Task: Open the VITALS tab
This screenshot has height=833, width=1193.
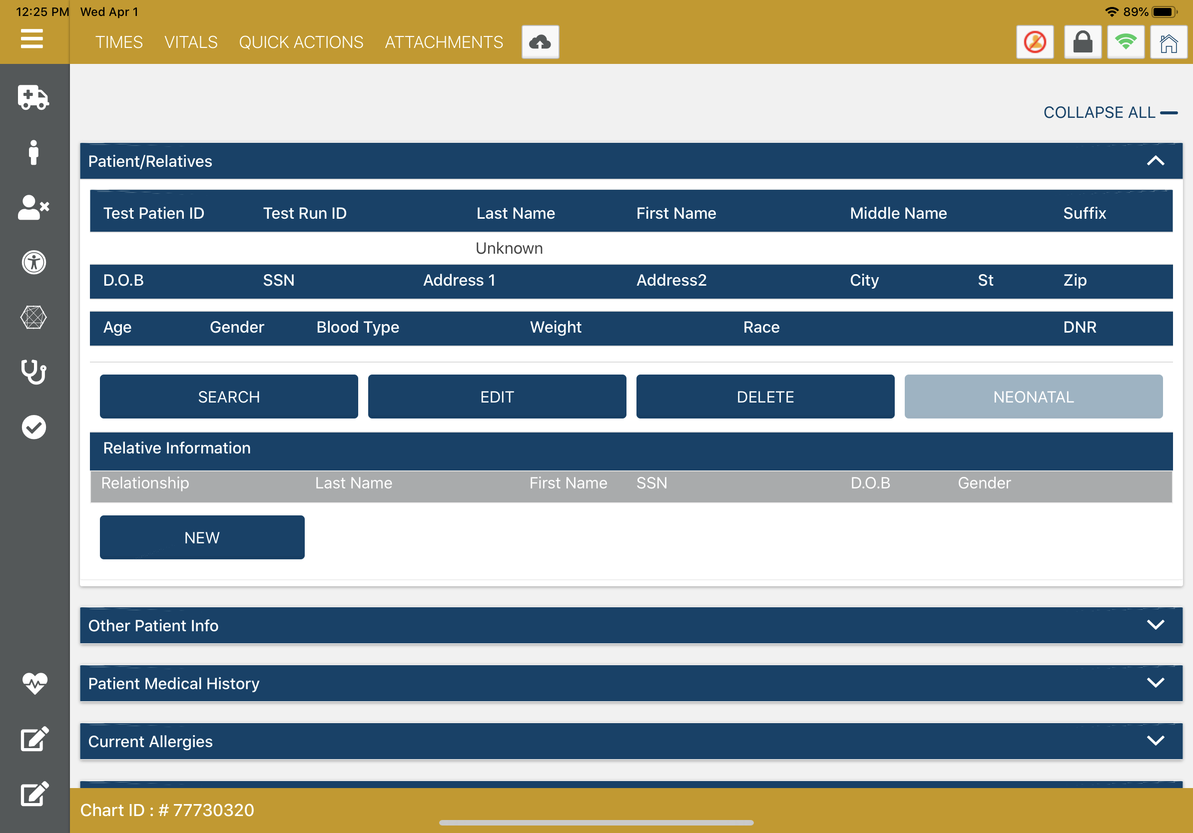Action: click(x=191, y=42)
